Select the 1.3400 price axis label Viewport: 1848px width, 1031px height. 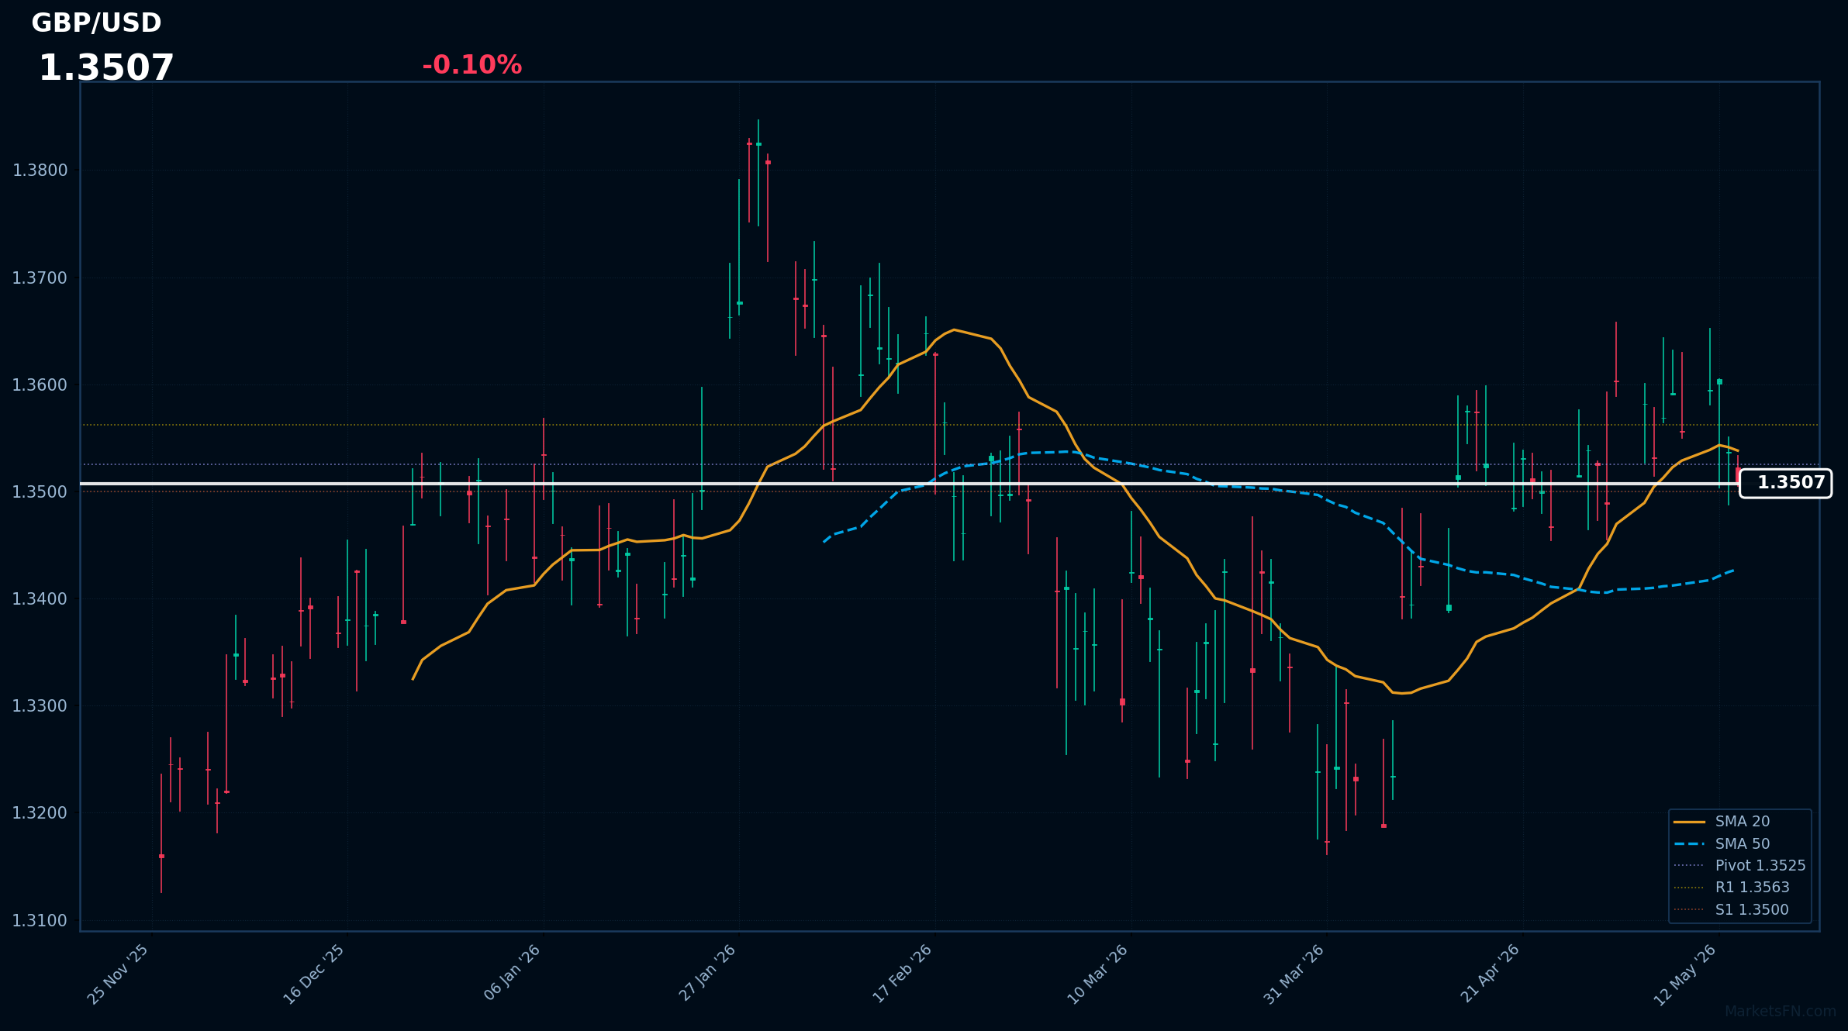point(40,599)
